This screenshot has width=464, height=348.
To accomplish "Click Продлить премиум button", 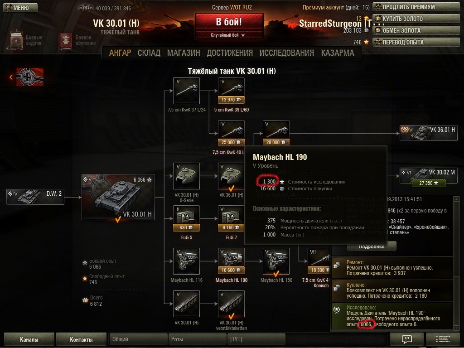I will pos(416,7).
